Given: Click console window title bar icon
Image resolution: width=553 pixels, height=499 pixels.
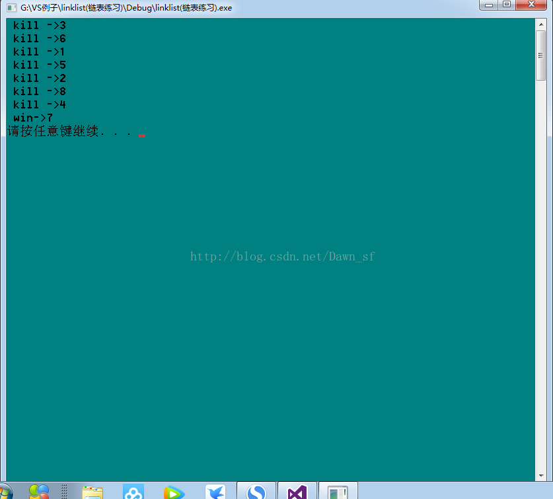Looking at the screenshot, I should [x=11, y=8].
